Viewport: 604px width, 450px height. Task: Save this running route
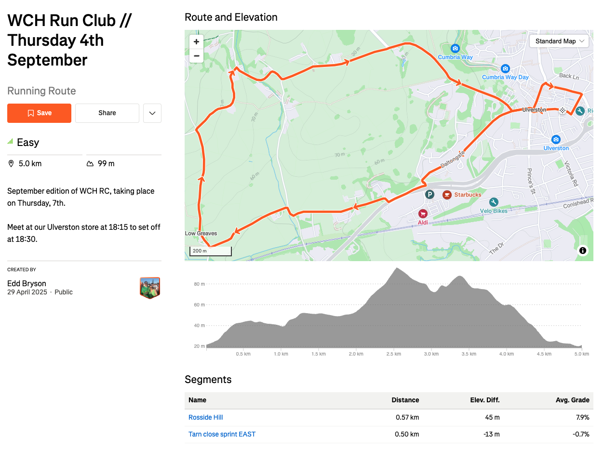(39, 113)
